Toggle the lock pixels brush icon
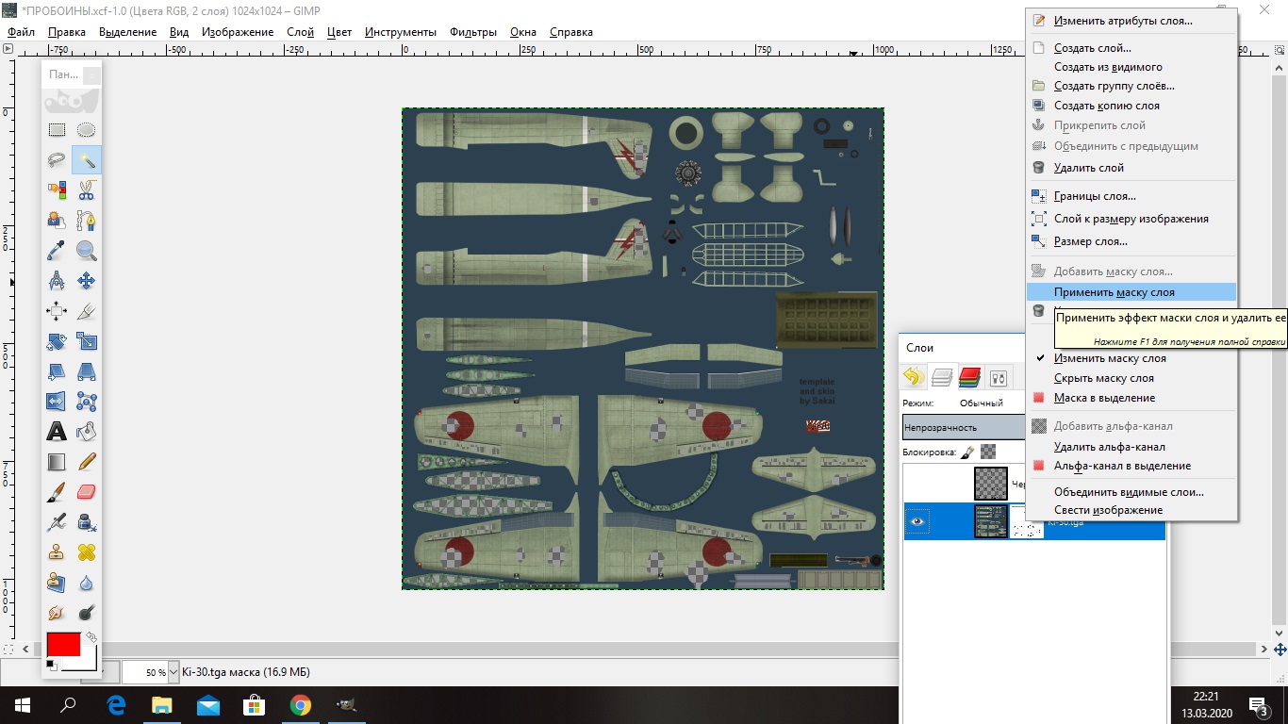This screenshot has width=1288, height=724. point(968,452)
